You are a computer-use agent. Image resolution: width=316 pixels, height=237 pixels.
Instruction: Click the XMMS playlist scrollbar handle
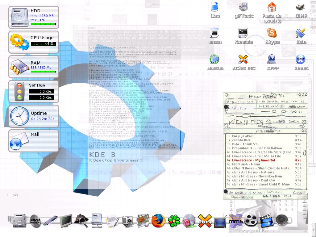tap(305, 152)
